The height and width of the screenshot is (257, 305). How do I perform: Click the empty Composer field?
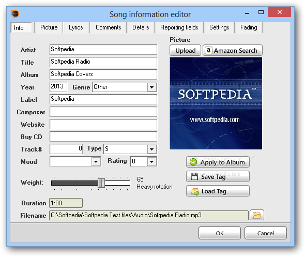coord(103,112)
